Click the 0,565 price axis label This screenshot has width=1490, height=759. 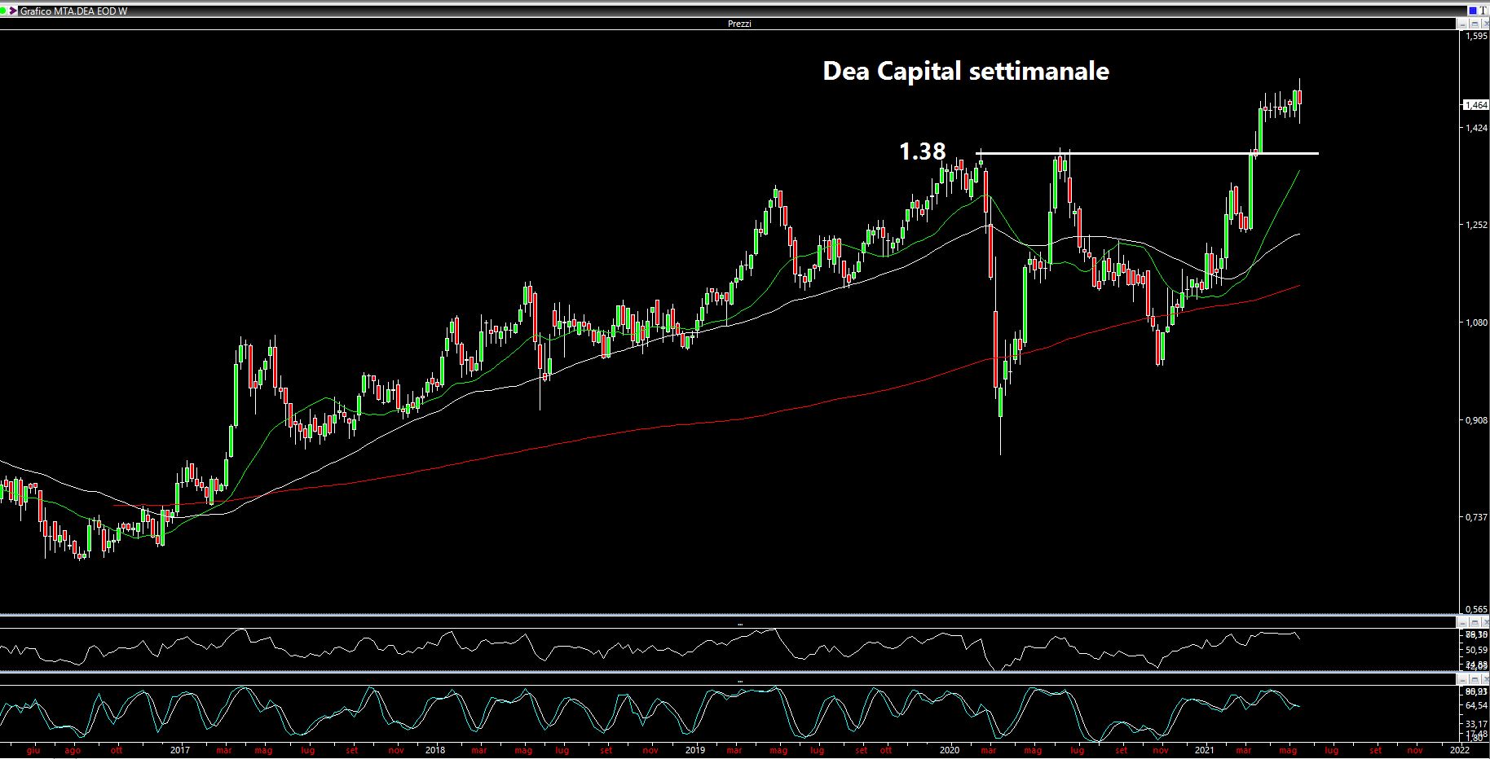(1477, 609)
